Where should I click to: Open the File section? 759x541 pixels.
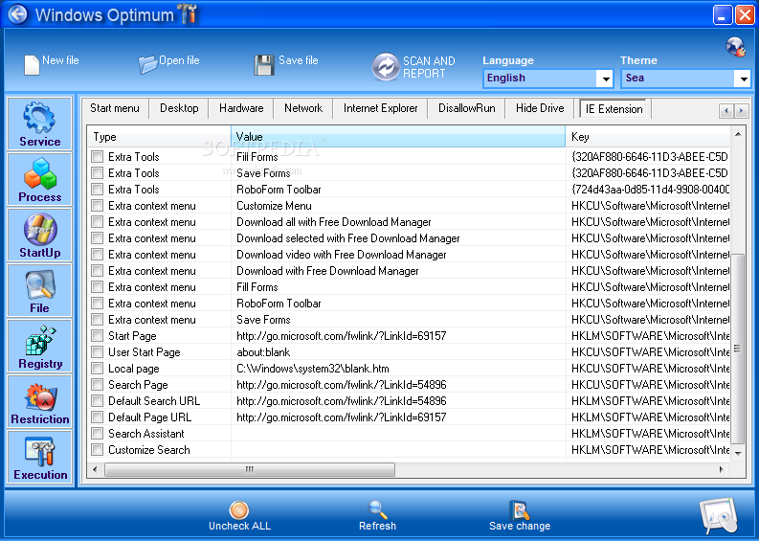[x=39, y=290]
